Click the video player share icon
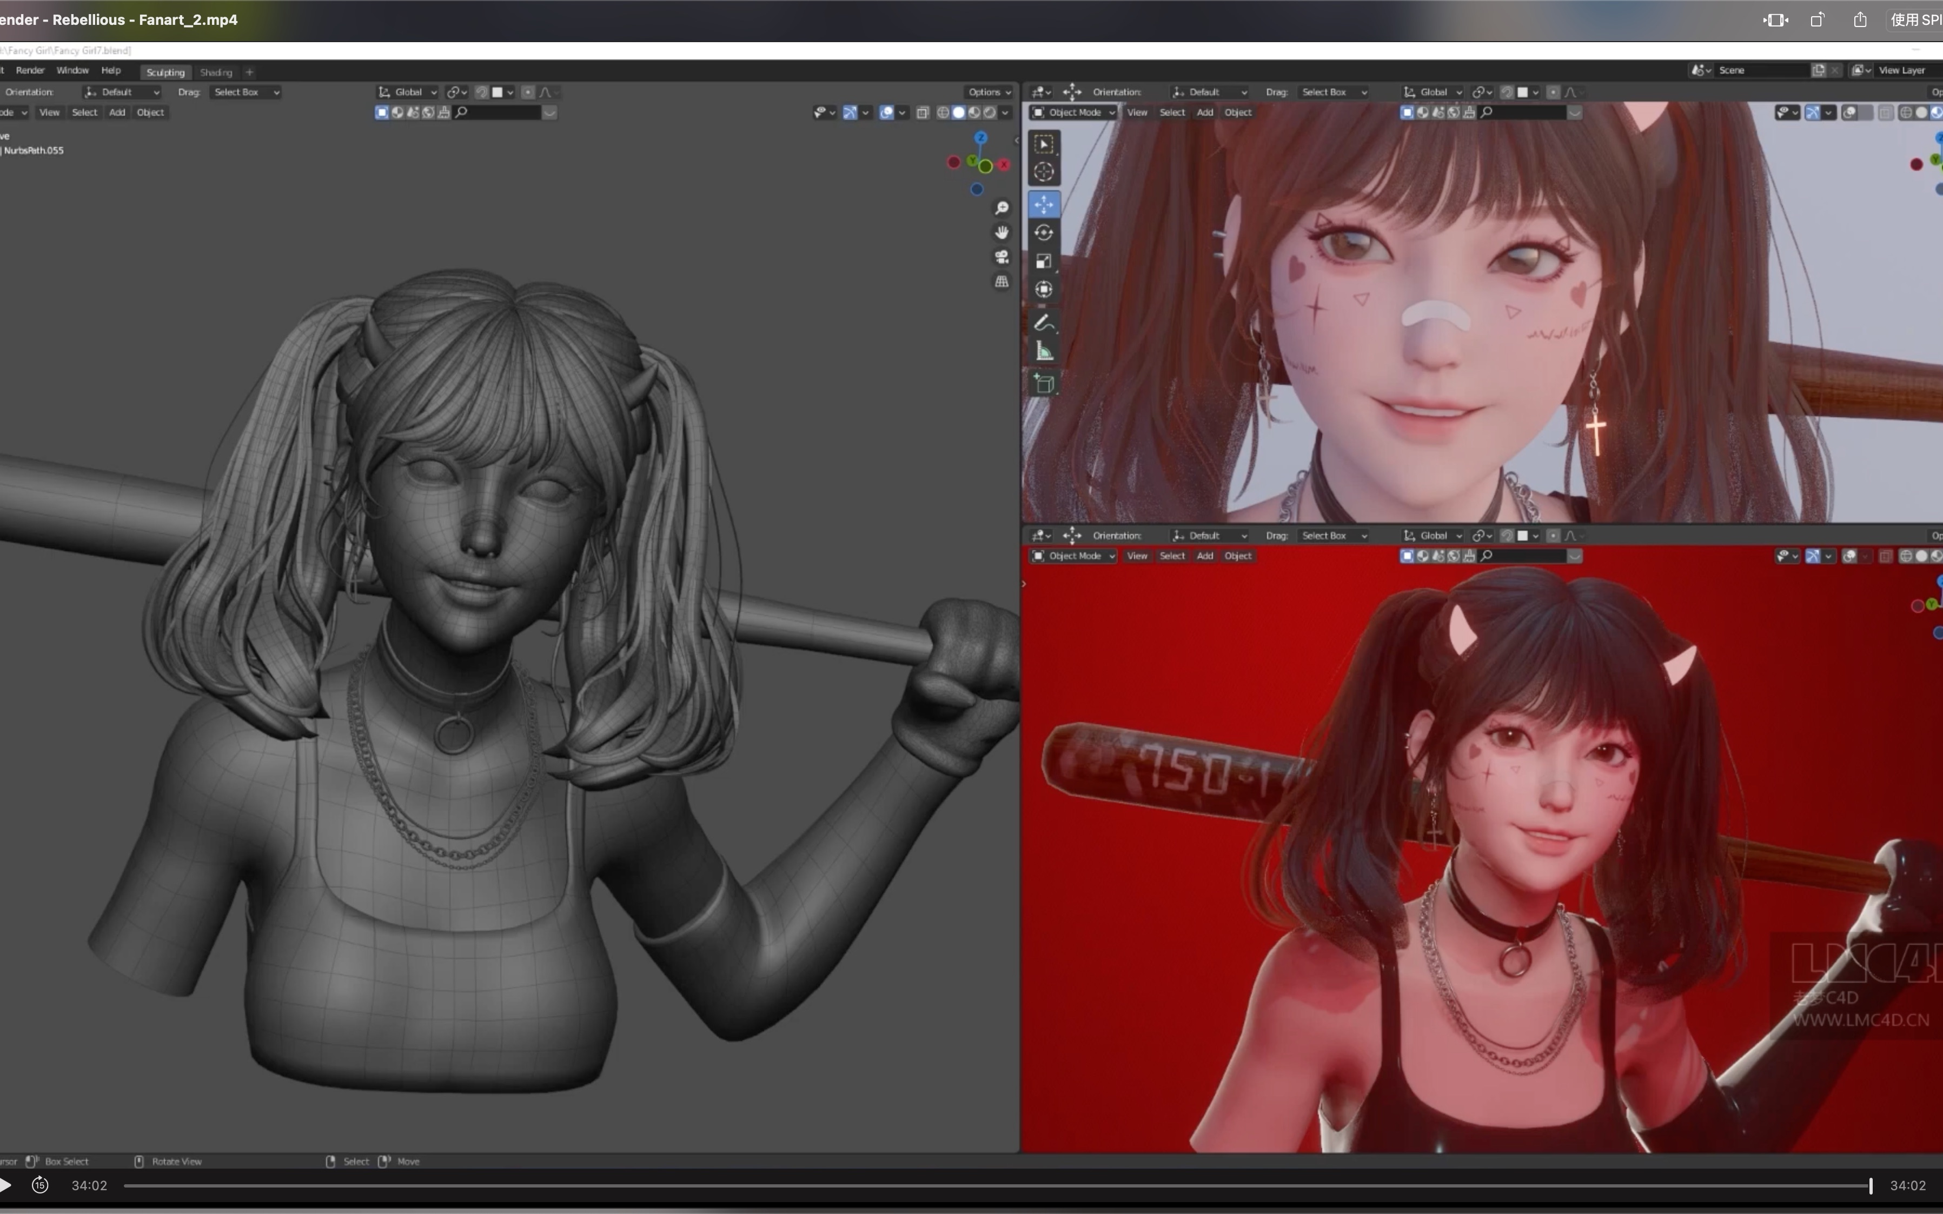Viewport: 1943px width, 1214px height. 1860,20
